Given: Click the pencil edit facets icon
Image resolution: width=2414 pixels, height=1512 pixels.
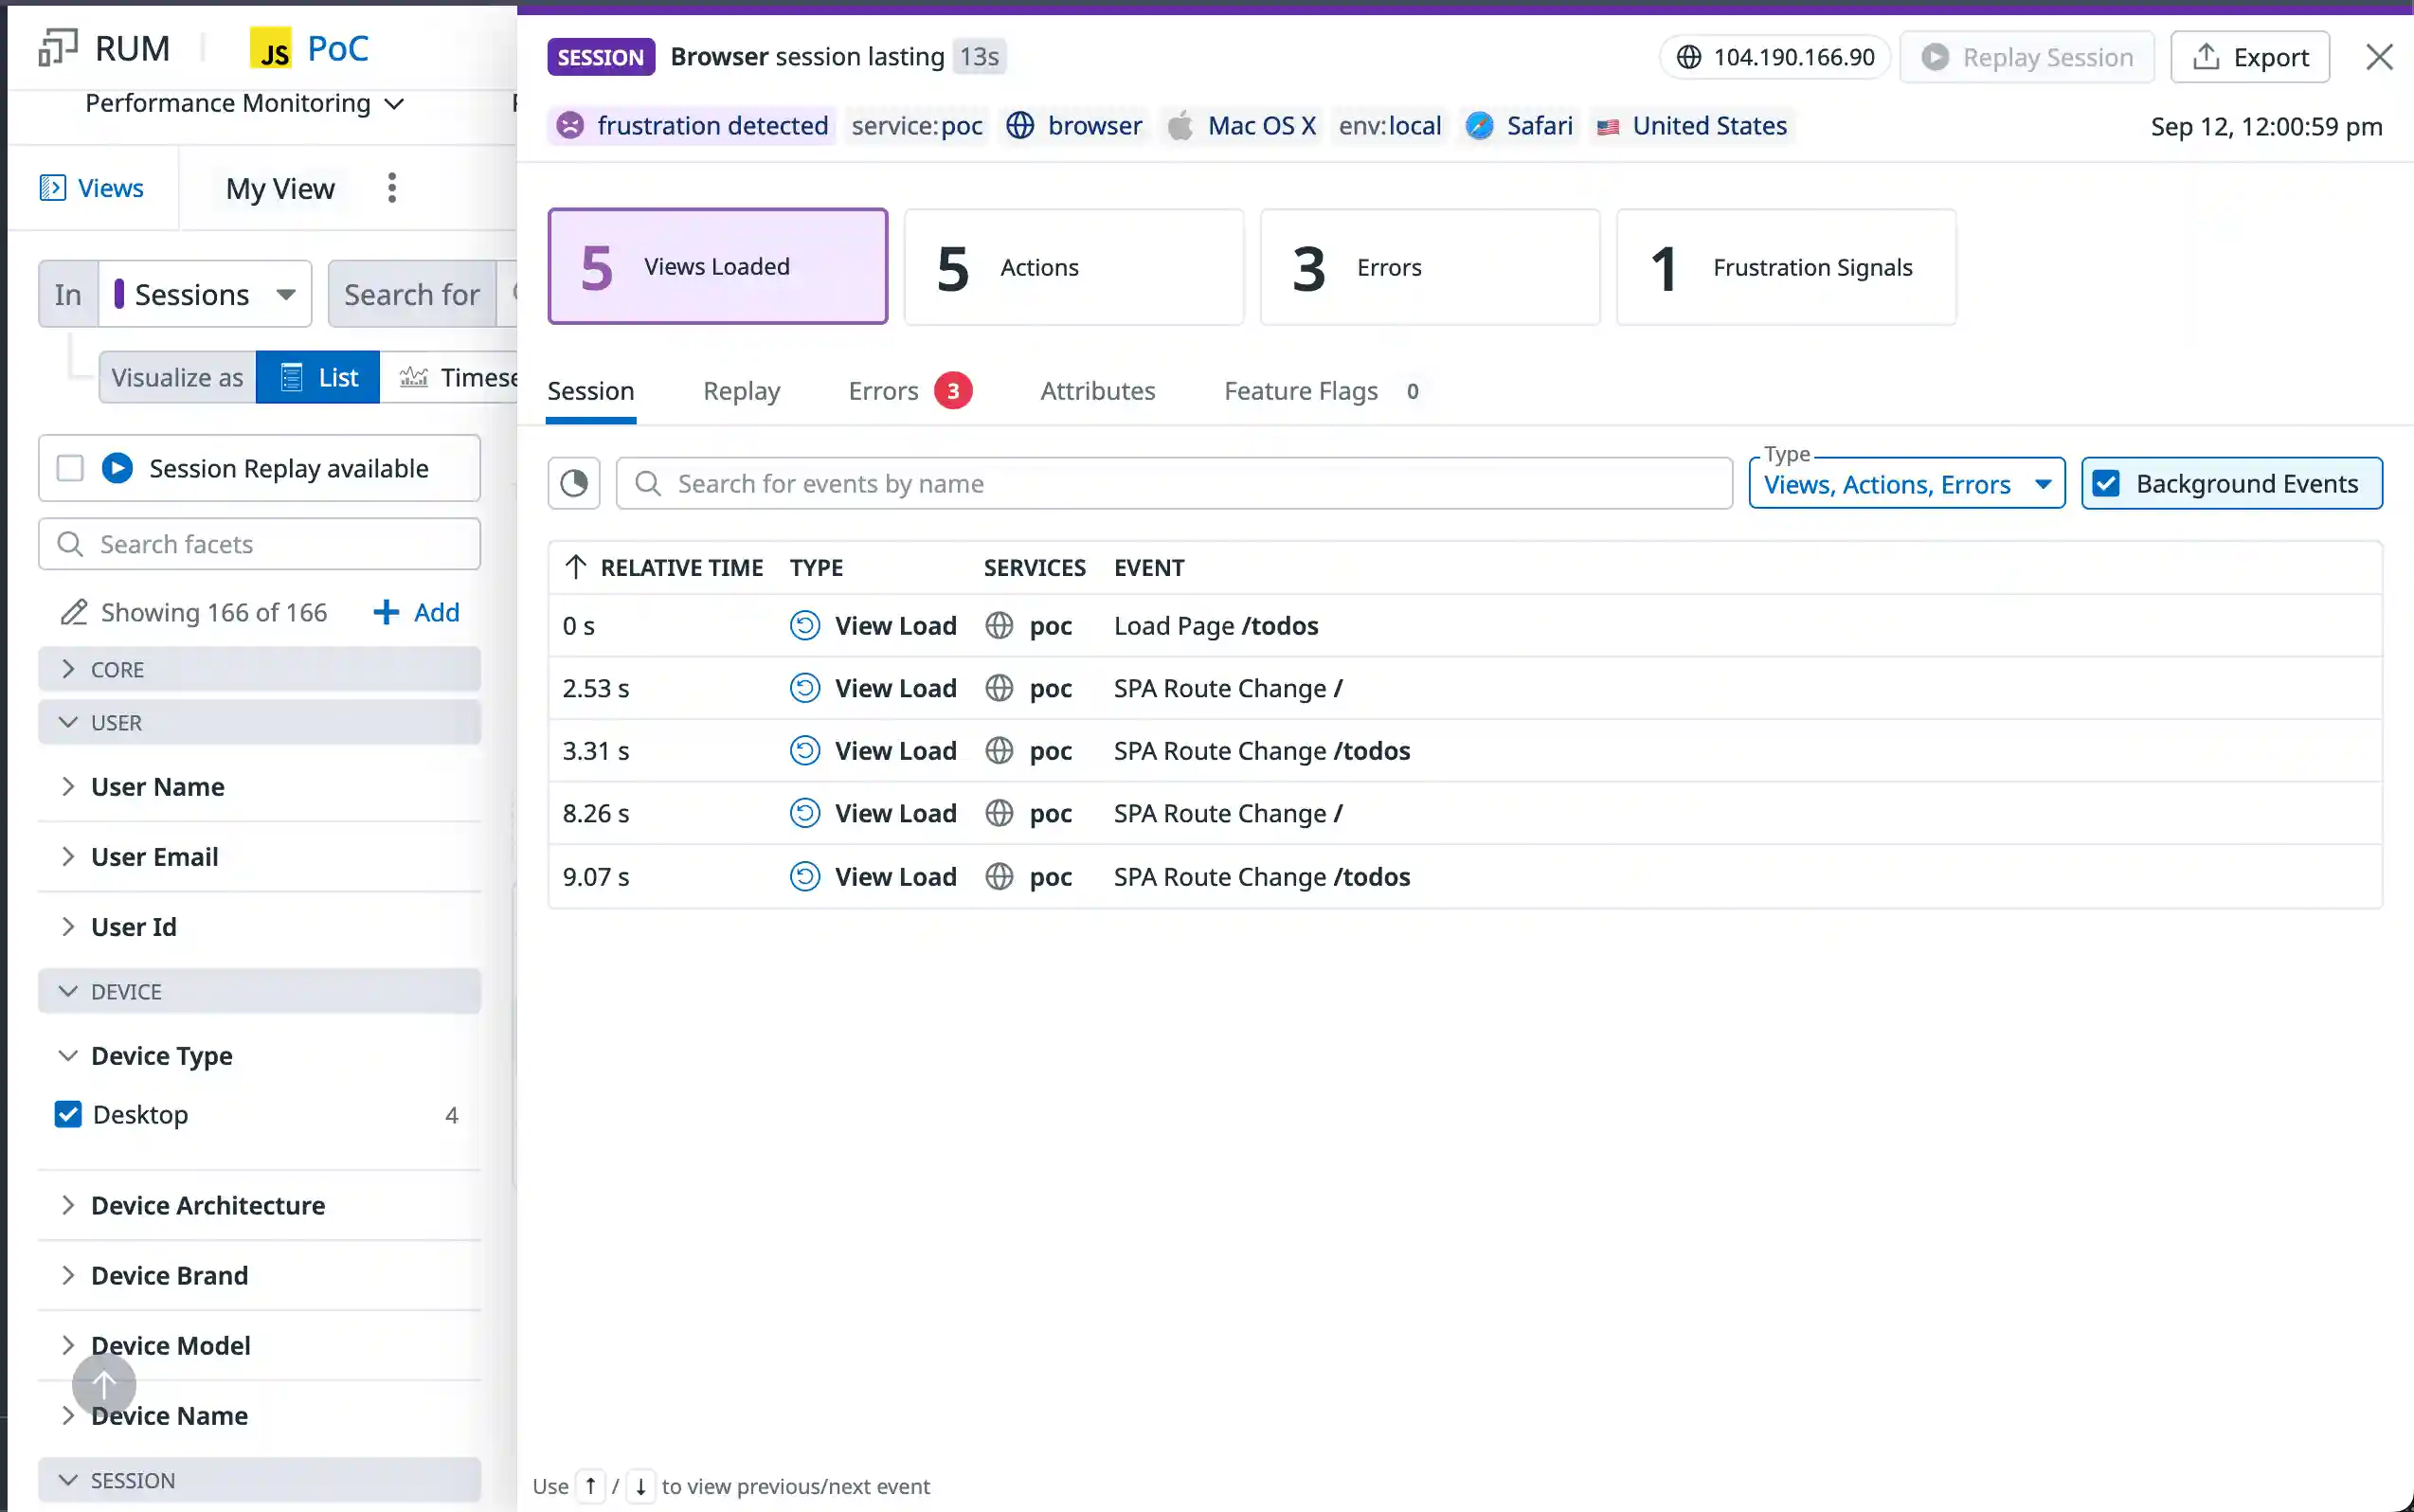Looking at the screenshot, I should (73, 612).
